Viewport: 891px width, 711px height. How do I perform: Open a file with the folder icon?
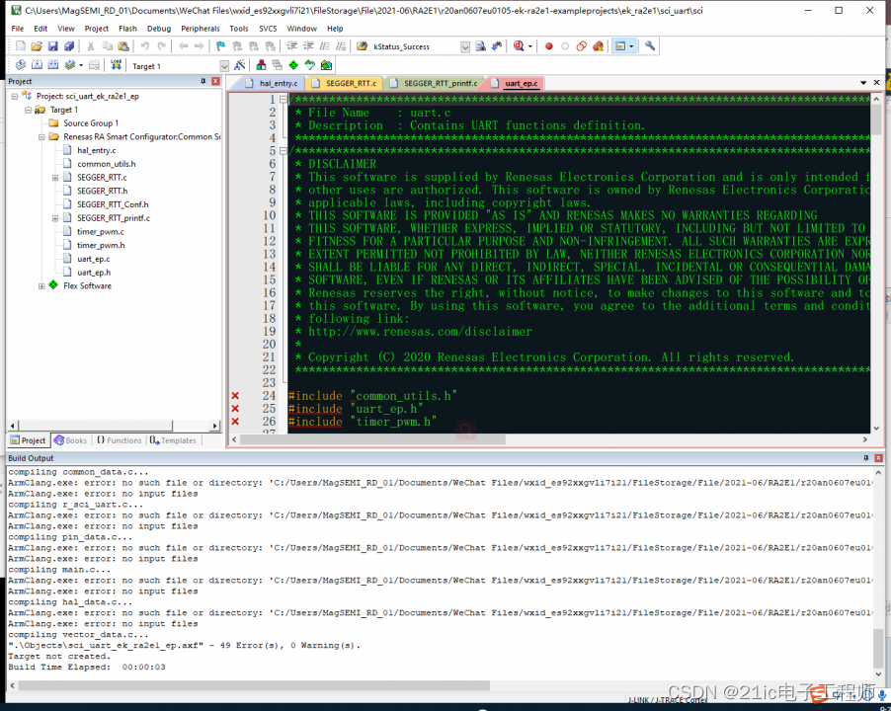pos(37,46)
